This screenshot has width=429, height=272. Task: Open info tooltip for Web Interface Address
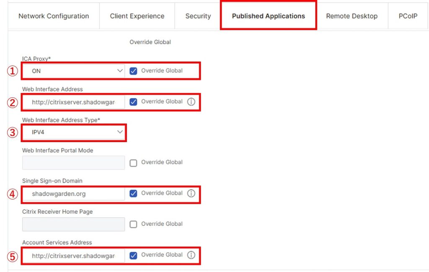191,101
